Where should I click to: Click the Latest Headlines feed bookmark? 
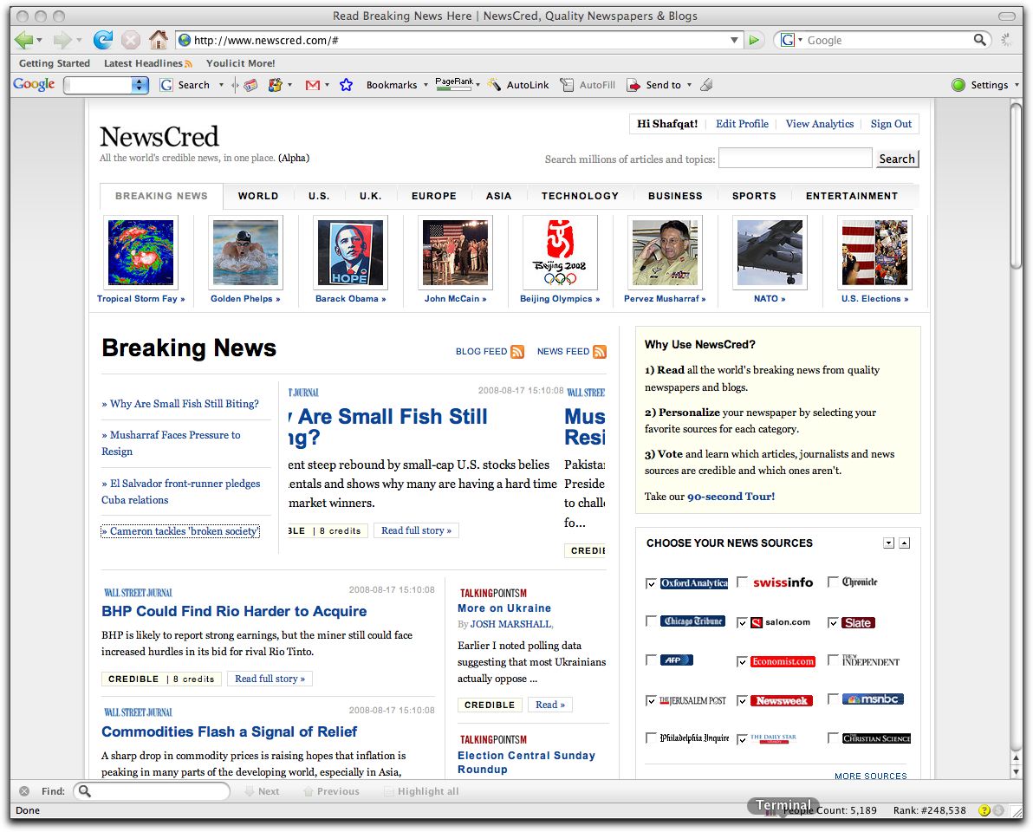coord(147,63)
